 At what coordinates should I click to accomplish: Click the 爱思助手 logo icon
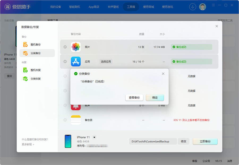[7, 7]
